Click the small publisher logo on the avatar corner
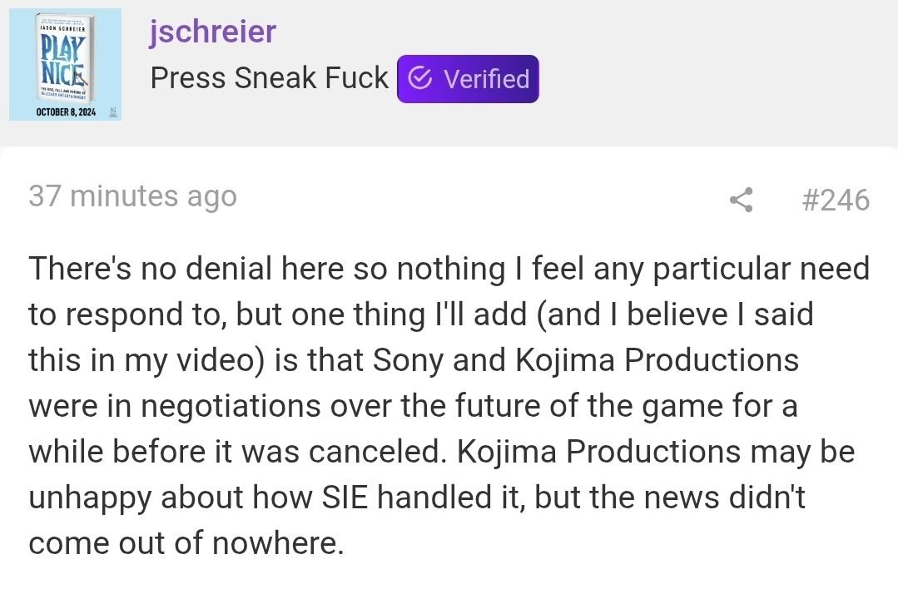 [113, 111]
